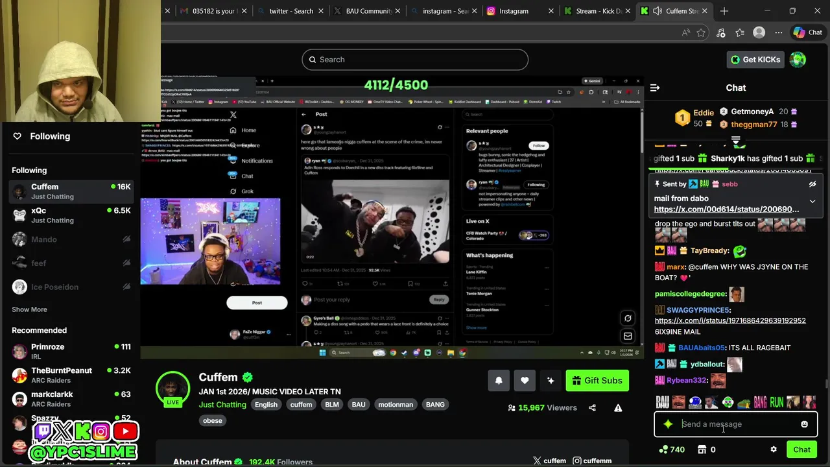Click the English tag
This screenshot has width=830, height=467.
[266, 405]
